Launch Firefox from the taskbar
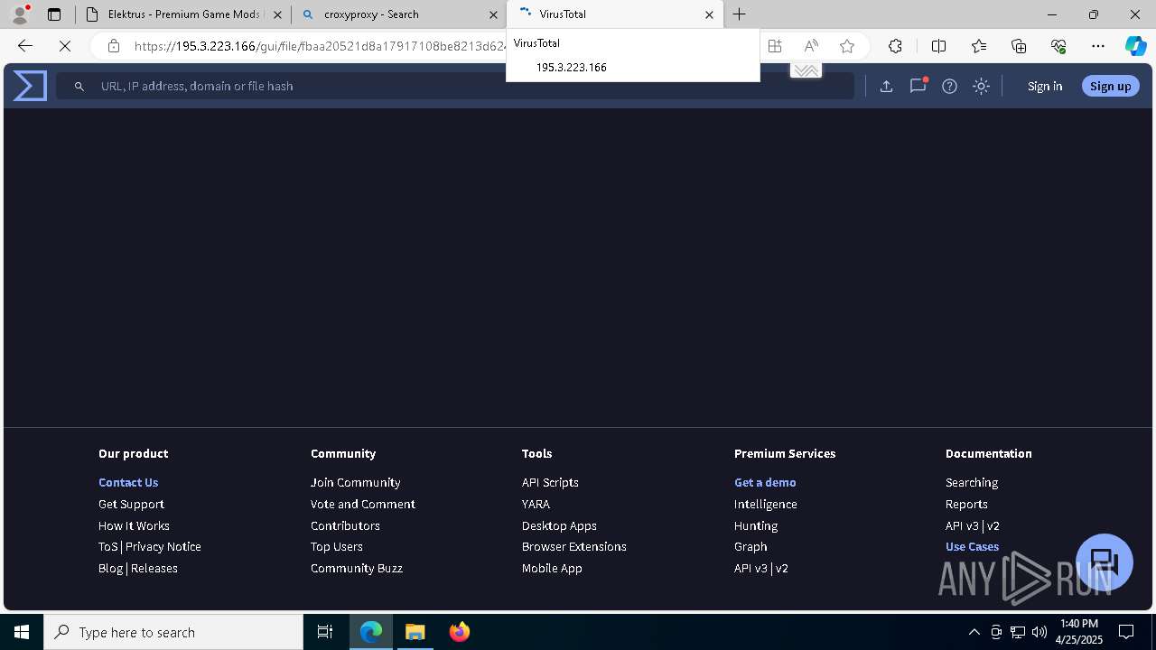The width and height of the screenshot is (1156, 650). tap(460, 632)
